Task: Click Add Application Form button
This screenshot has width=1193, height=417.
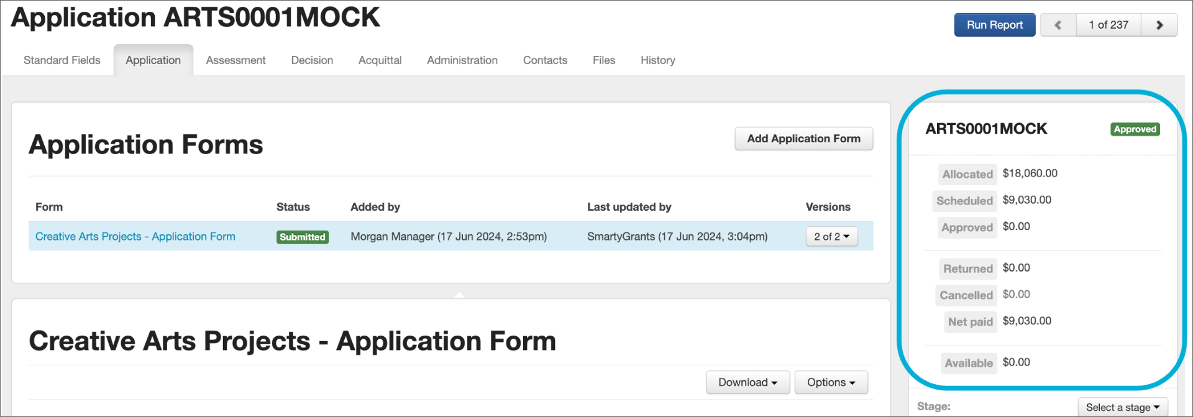Action: [803, 139]
